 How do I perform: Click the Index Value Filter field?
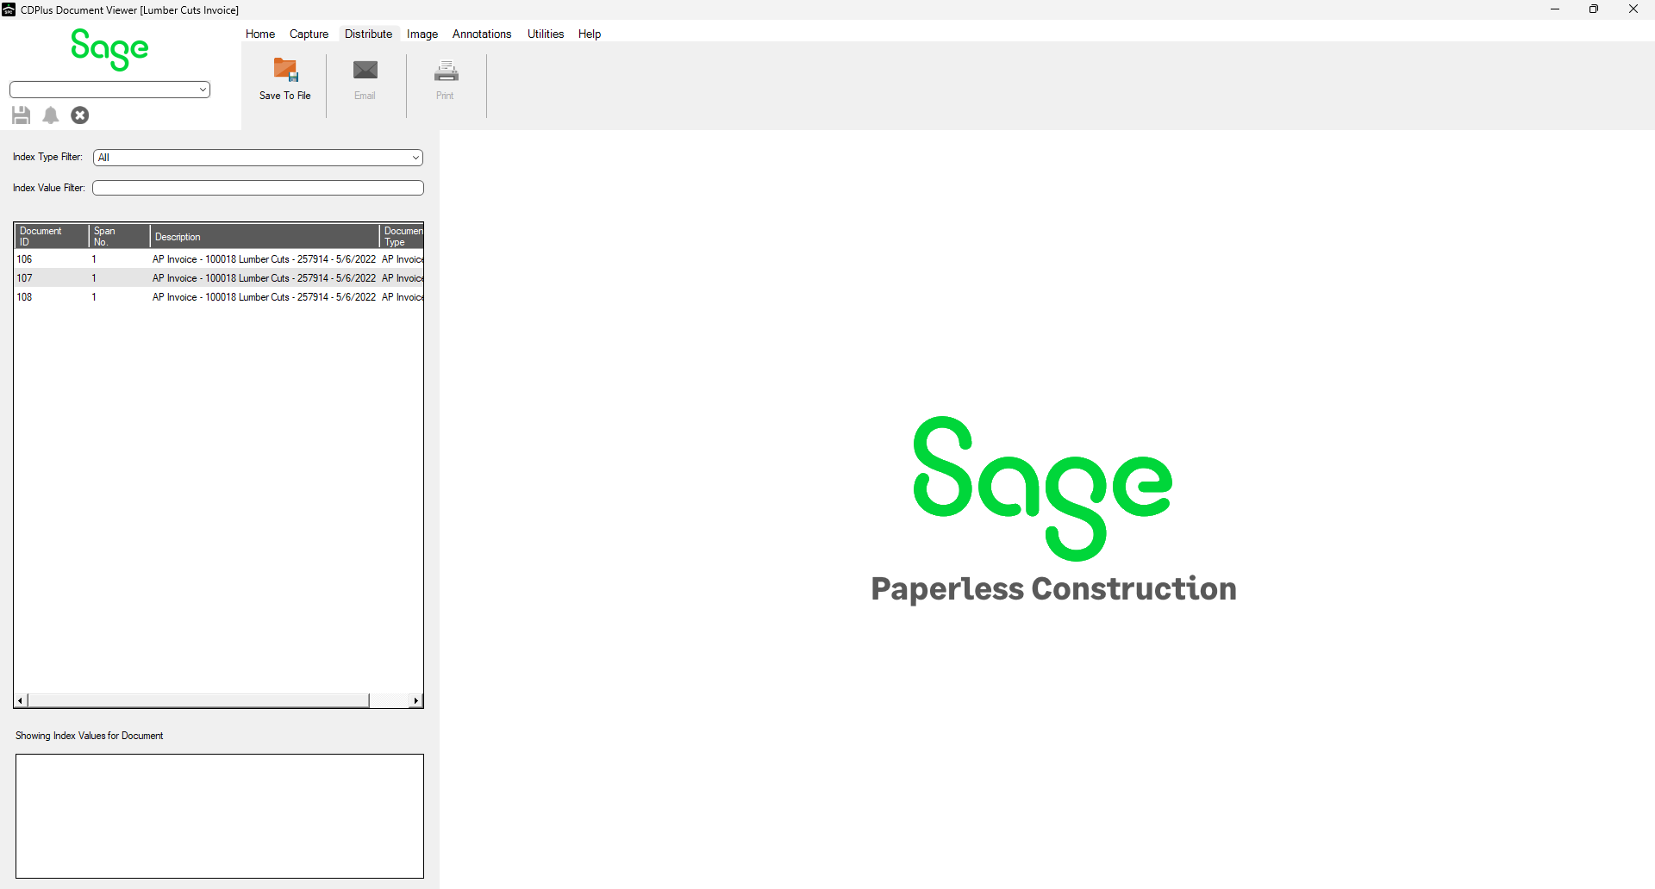click(x=258, y=188)
